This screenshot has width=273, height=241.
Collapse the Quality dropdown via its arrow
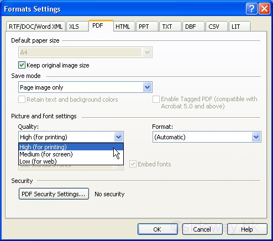(118, 137)
